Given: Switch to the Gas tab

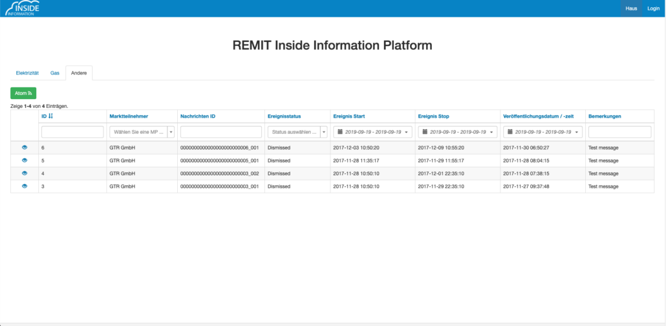Looking at the screenshot, I should pyautogui.click(x=55, y=73).
